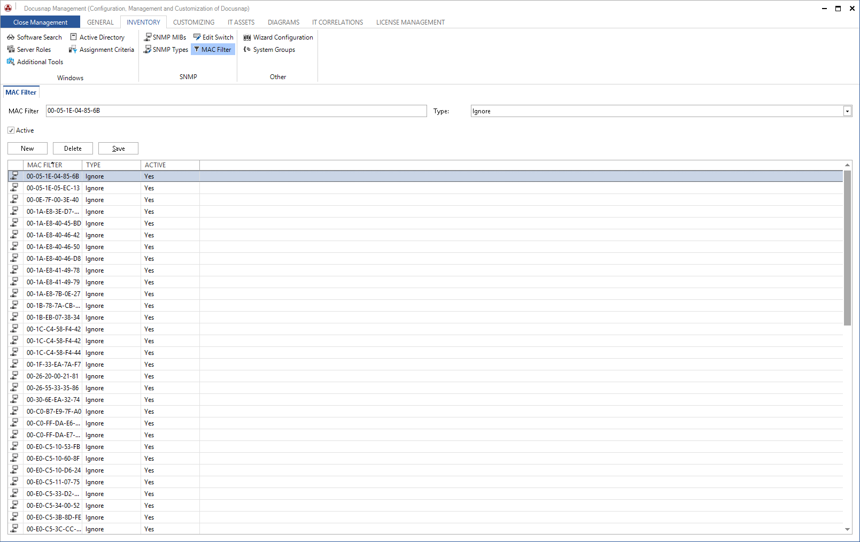Switch to the CUSTOMIZING ribbon tab
The width and height of the screenshot is (860, 542).
(x=193, y=22)
